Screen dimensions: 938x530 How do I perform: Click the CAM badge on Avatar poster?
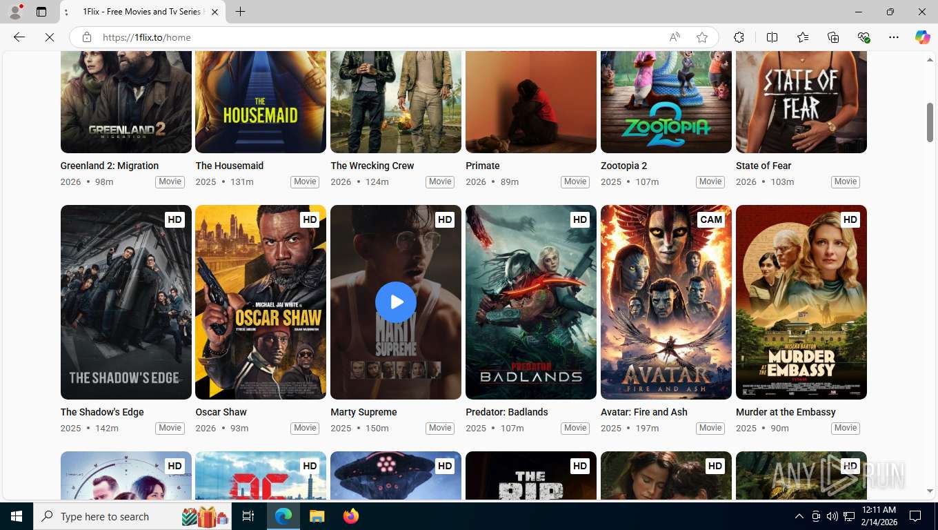click(x=711, y=219)
